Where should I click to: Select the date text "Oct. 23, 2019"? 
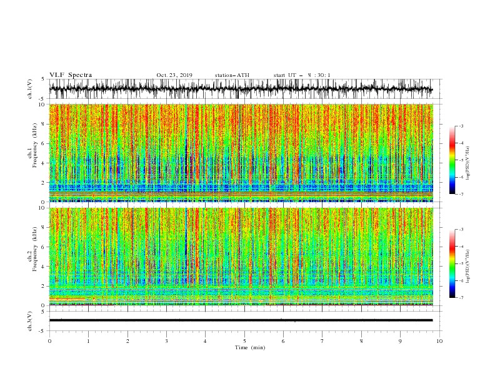tap(174, 75)
